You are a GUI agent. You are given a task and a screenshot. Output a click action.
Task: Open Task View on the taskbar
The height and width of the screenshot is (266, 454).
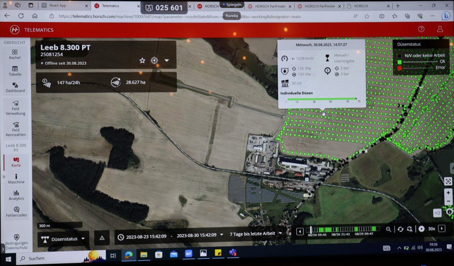coord(113,255)
